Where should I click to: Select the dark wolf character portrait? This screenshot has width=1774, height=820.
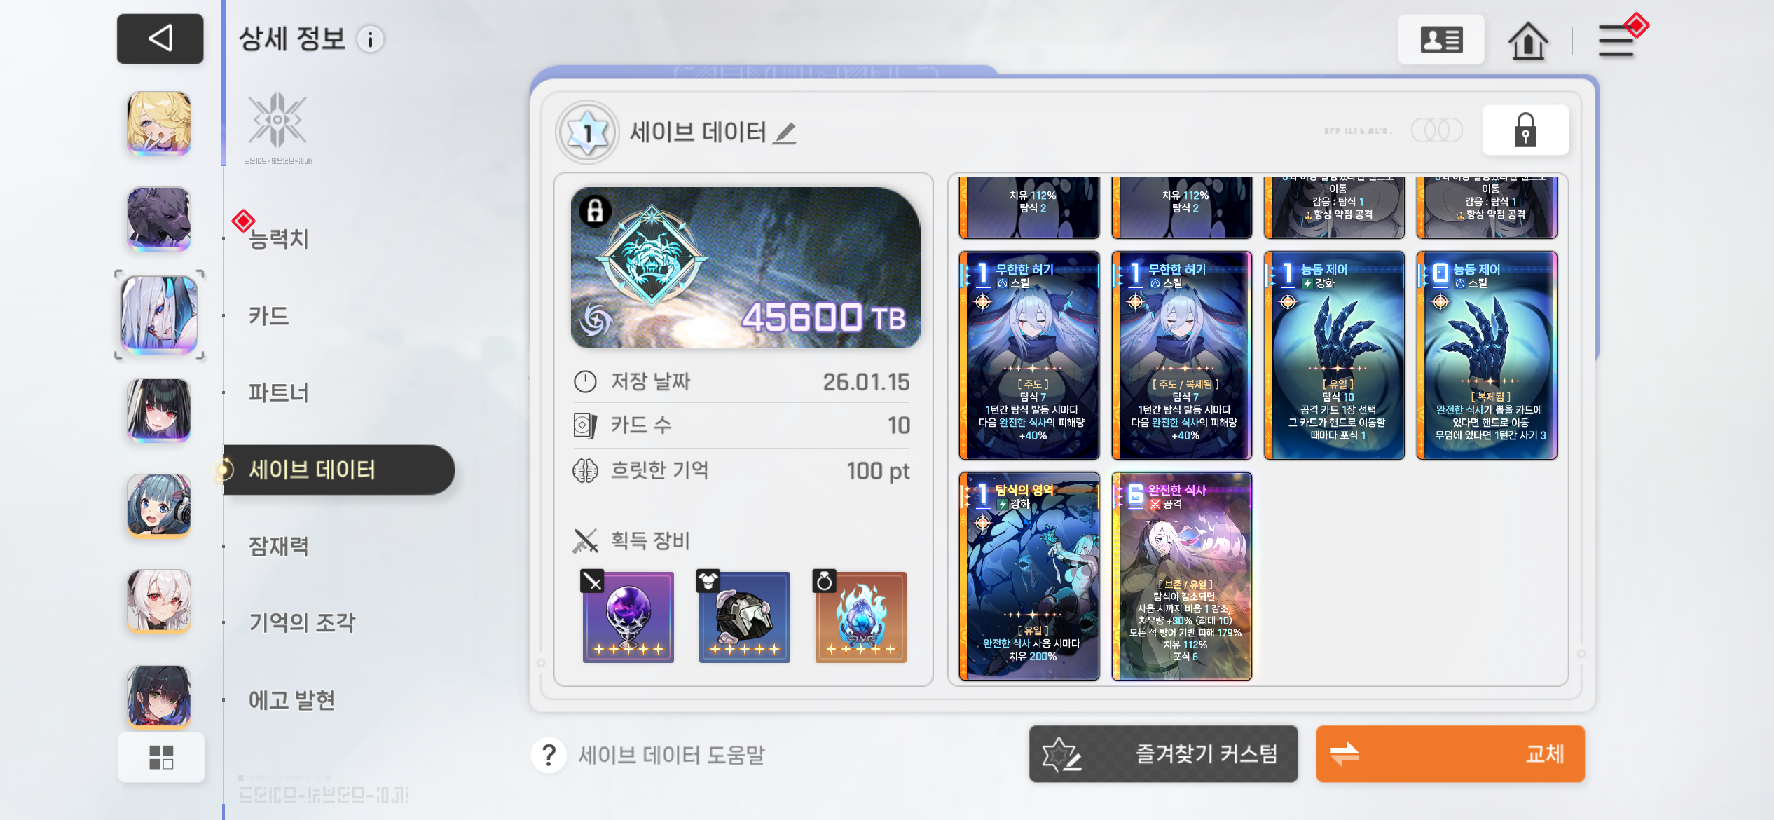coord(159,219)
